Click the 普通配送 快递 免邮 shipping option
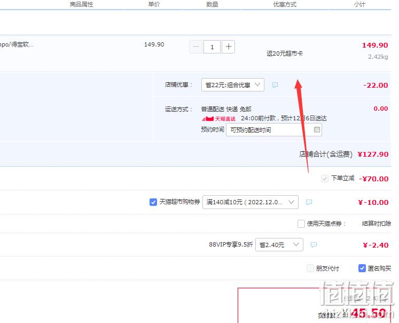 pos(226,109)
